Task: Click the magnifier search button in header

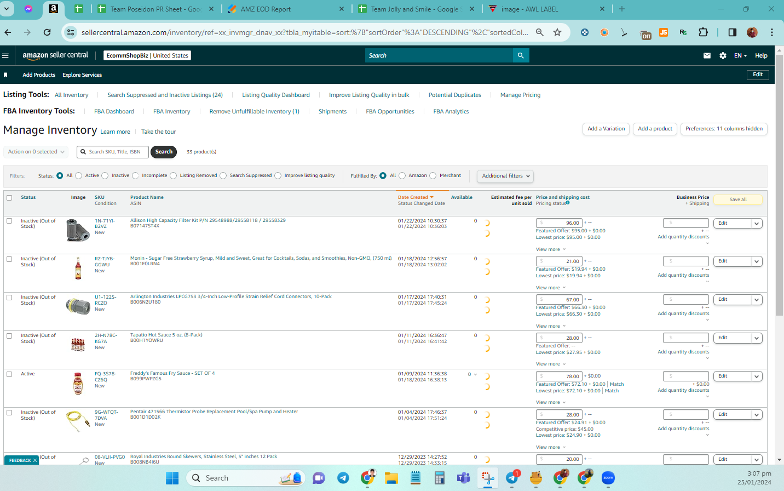Action: tap(521, 55)
